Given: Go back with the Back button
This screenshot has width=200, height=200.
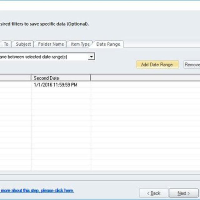Looking at the screenshot, I should 154,193.
